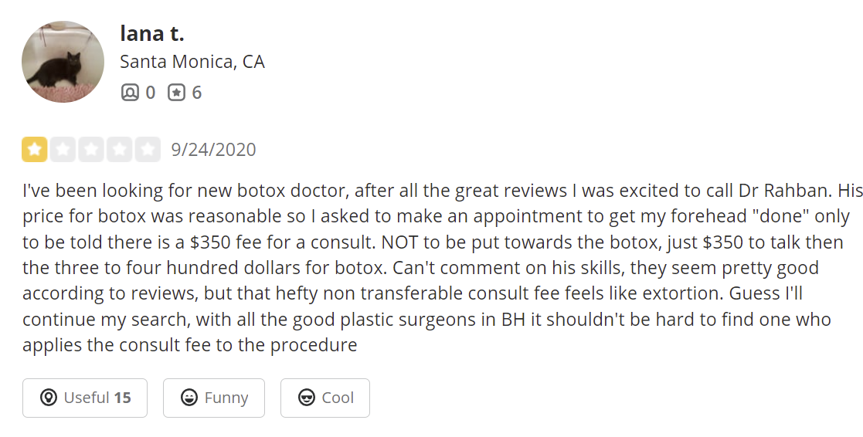The height and width of the screenshot is (437, 863).
Task: Select the first yellow rating star
Action: pyautogui.click(x=34, y=149)
